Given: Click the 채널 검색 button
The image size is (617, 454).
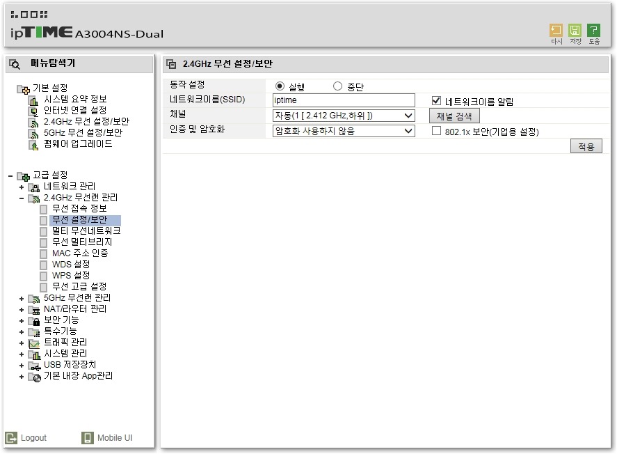Looking at the screenshot, I should (x=454, y=116).
